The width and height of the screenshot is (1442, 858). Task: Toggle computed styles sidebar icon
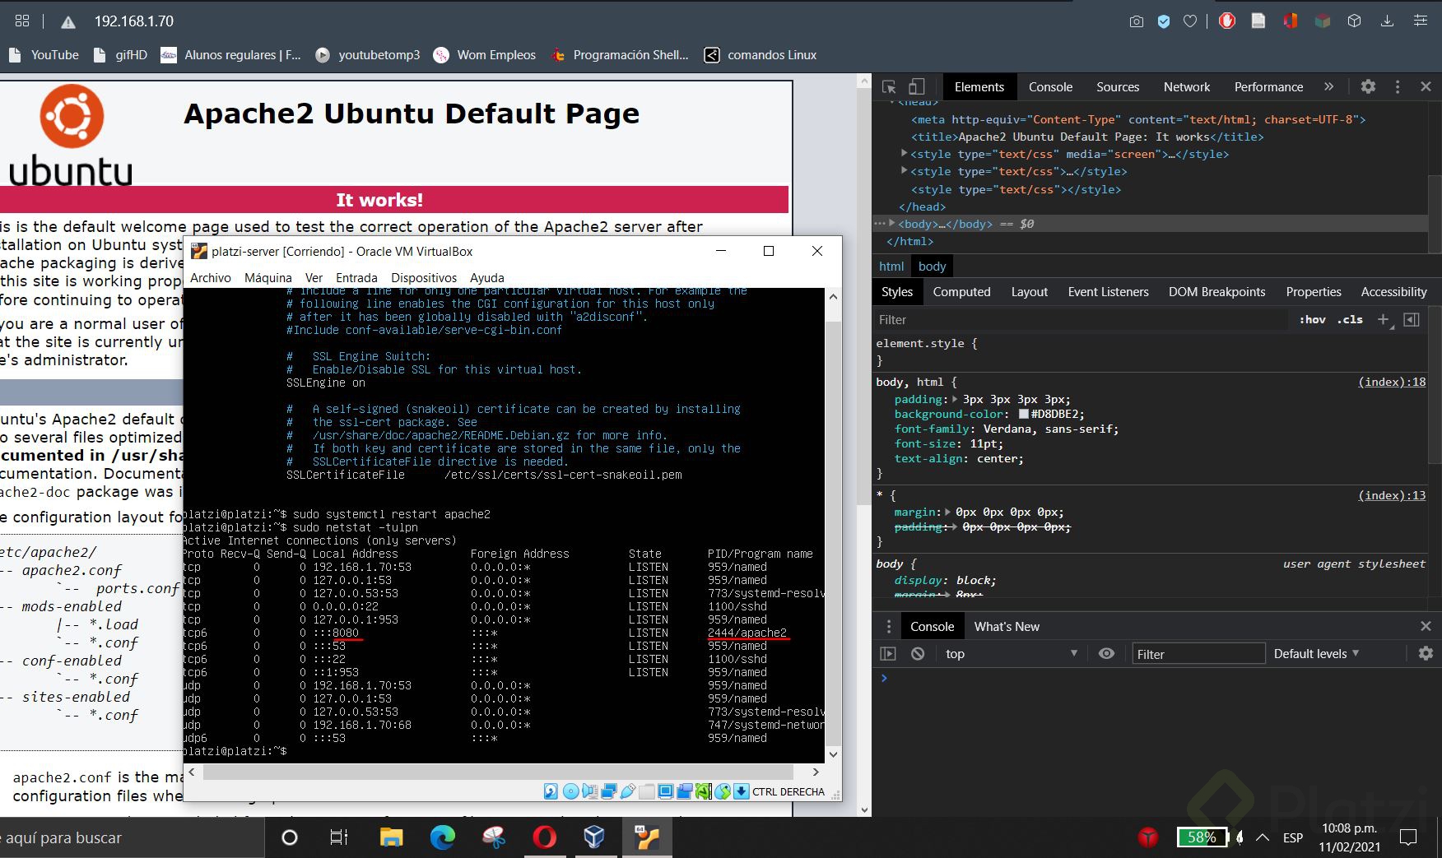click(1412, 319)
